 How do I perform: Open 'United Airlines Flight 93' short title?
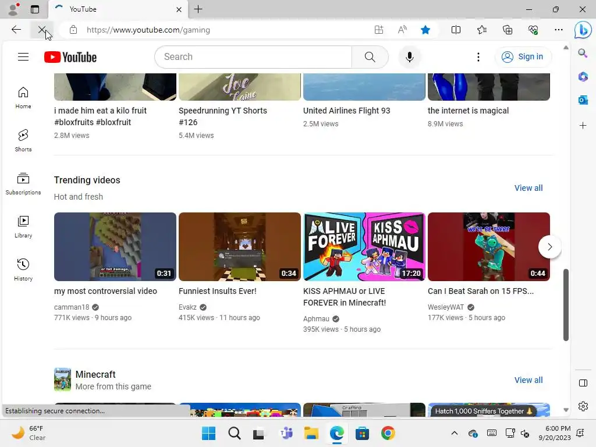click(x=347, y=111)
